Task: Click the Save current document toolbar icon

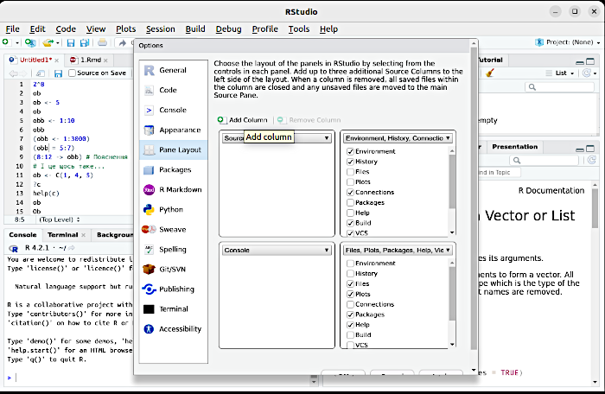Action: tap(71, 42)
